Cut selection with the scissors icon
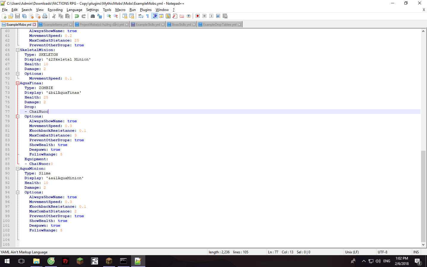Viewport: 427px width, 267px height. [54, 16]
